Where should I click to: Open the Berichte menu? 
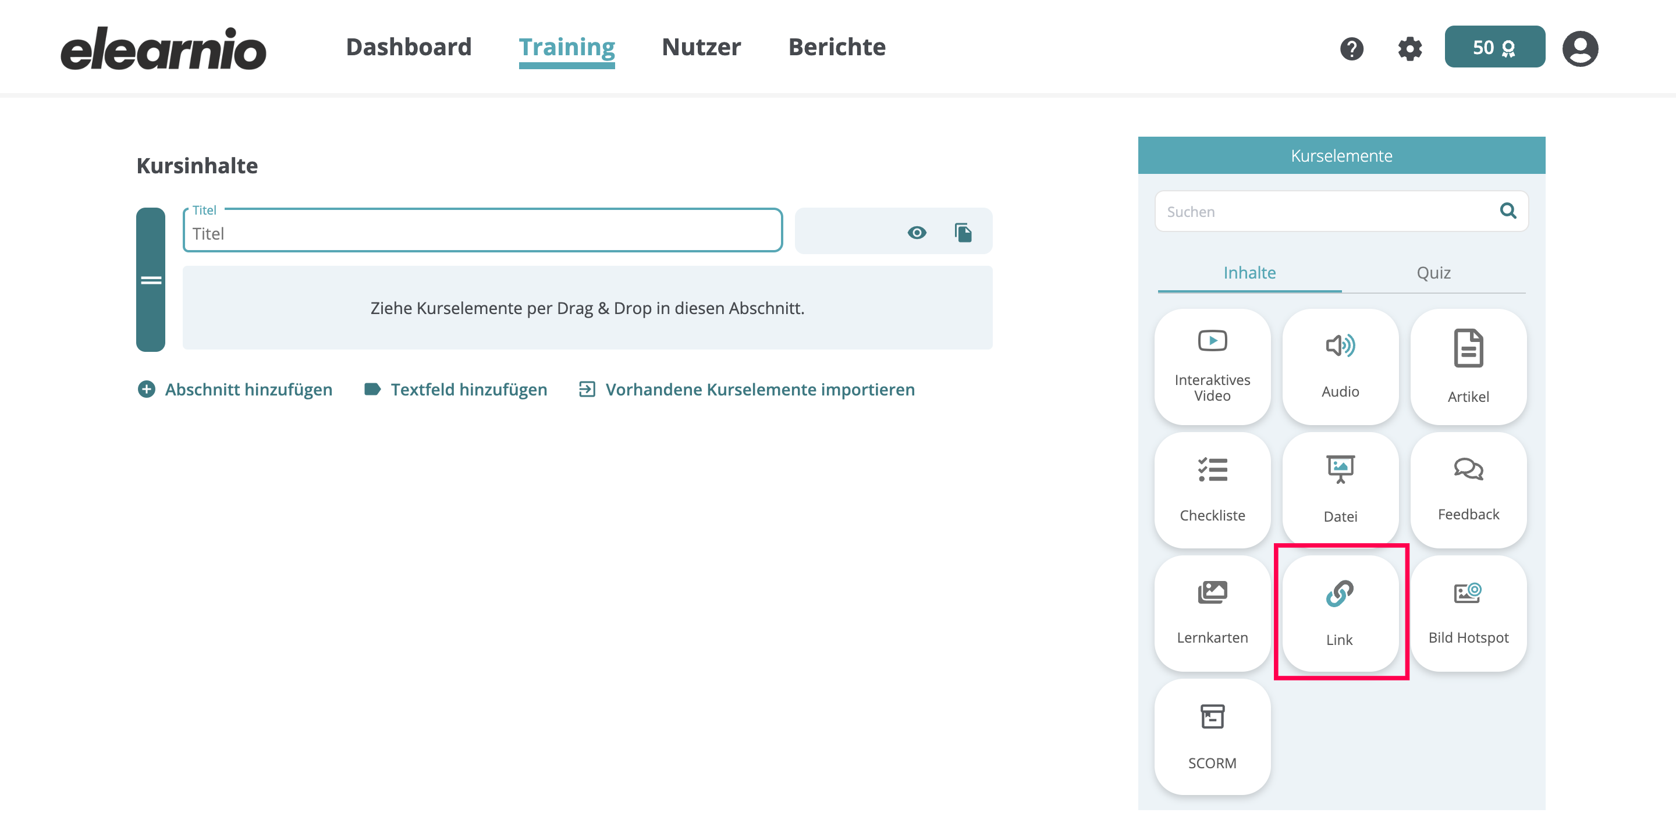(x=837, y=47)
